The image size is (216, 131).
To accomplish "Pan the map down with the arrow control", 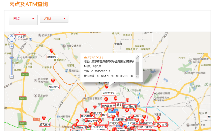I will coord(12,41).
